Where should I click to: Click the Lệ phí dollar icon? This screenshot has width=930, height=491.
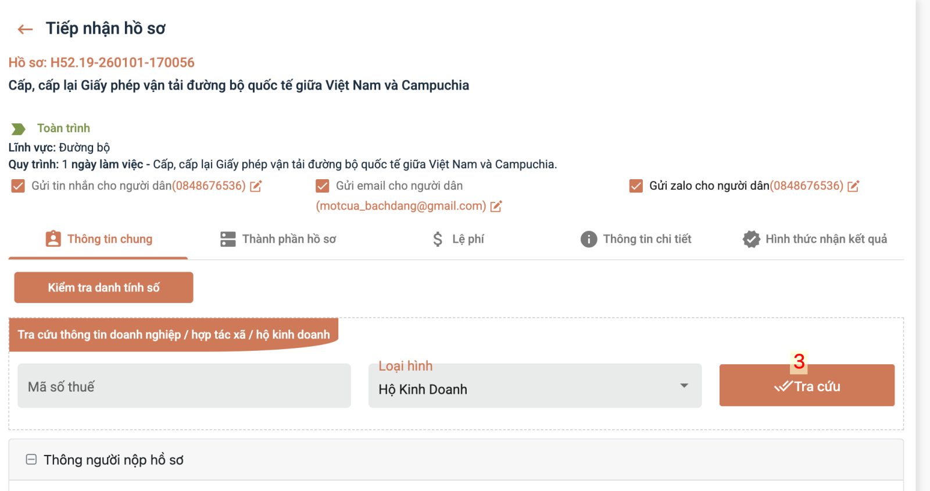[x=438, y=239]
